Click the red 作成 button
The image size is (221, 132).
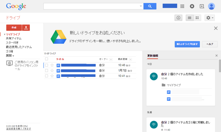(x=14, y=28)
